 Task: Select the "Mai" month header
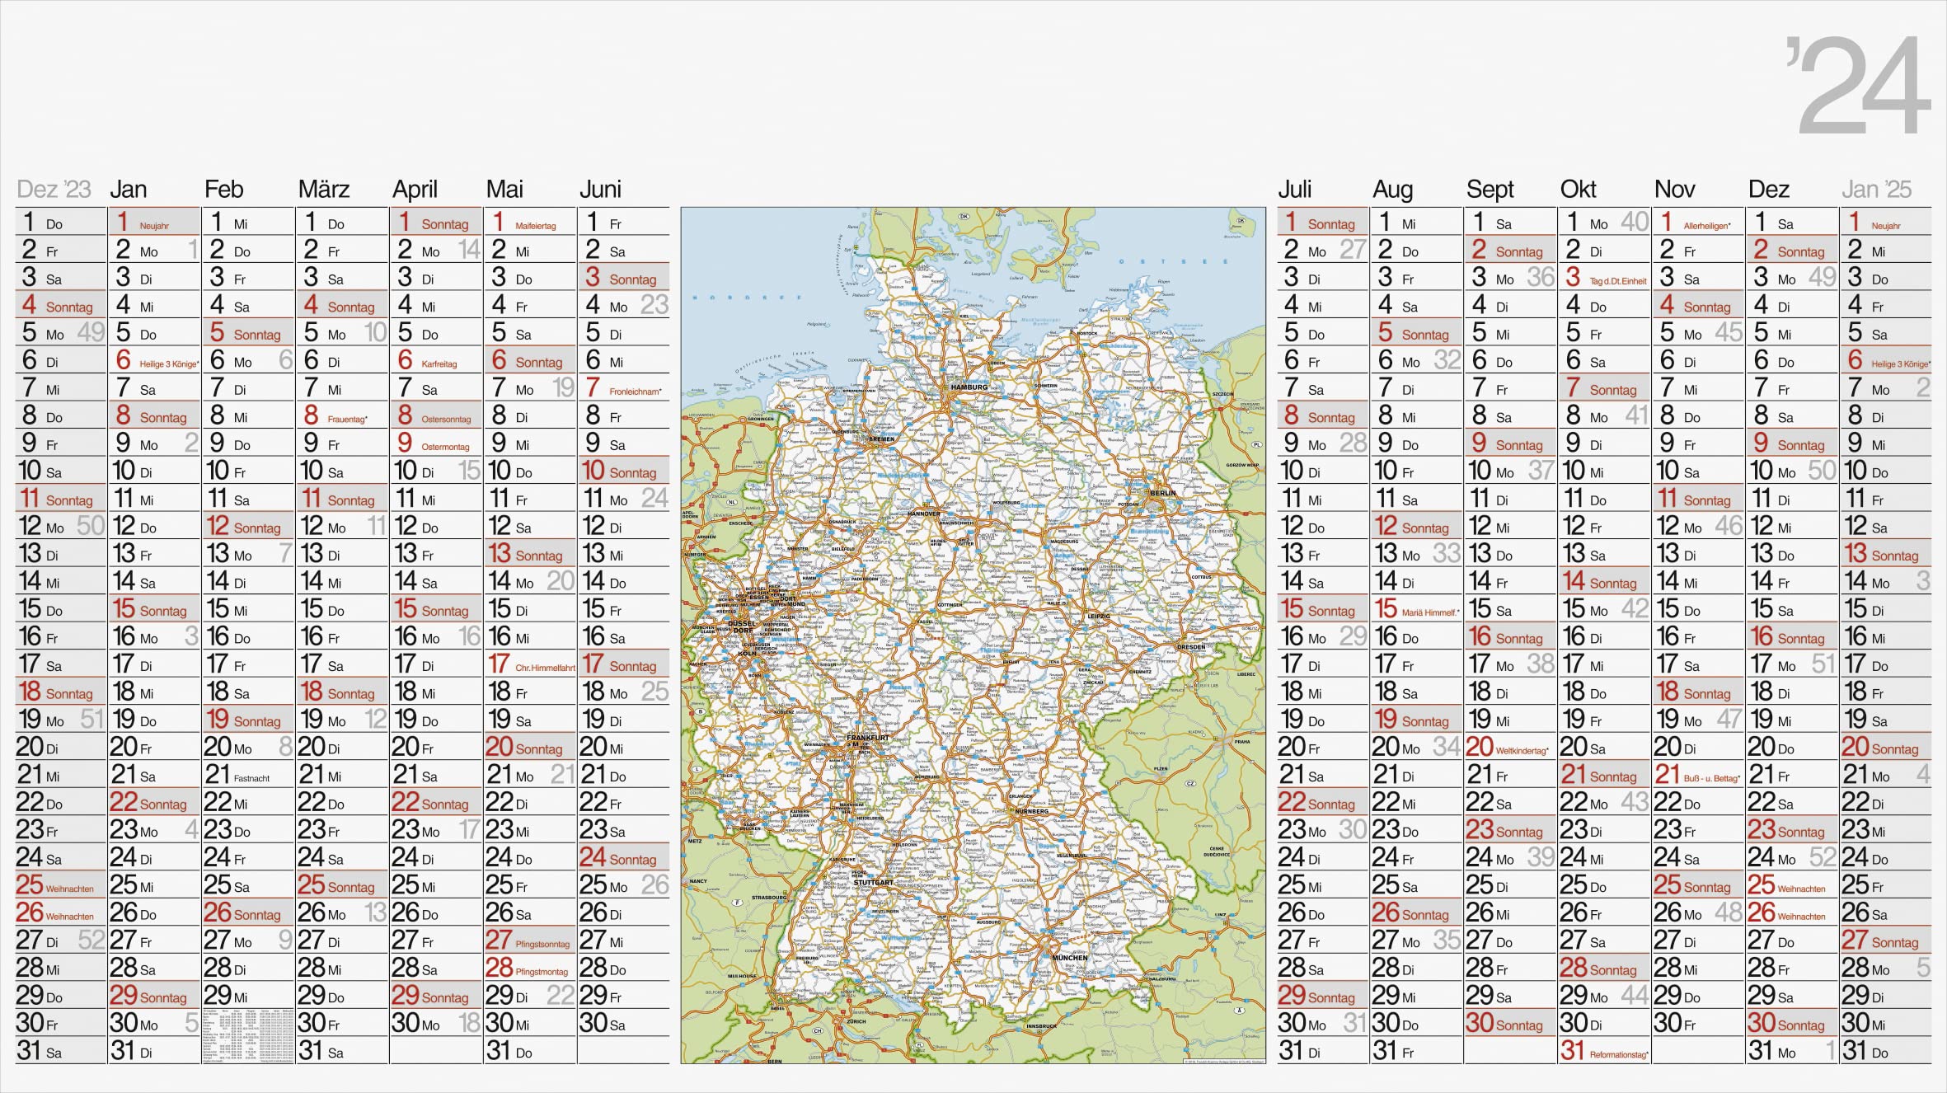point(504,190)
